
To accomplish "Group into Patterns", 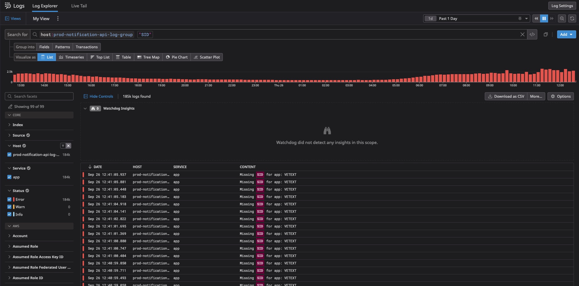I will point(62,47).
